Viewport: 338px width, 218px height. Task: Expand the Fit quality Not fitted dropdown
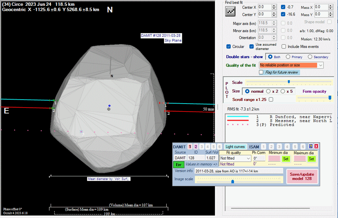249,158
